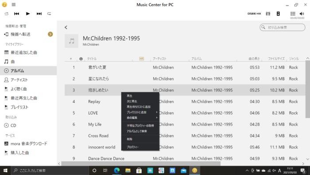Open the speaker output device icon
310x175 pixels.
278,14
